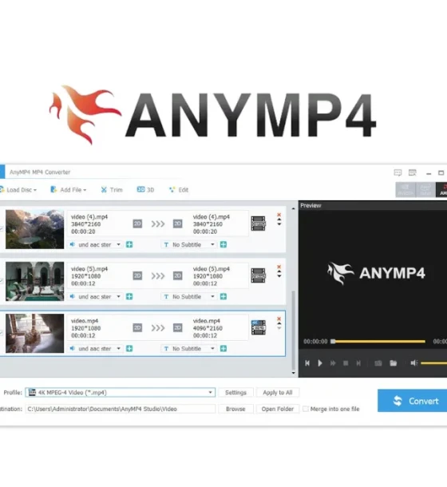Click film strip icon for video (4).mp4
Image resolution: width=447 pixels, height=487 pixels.
(x=258, y=224)
